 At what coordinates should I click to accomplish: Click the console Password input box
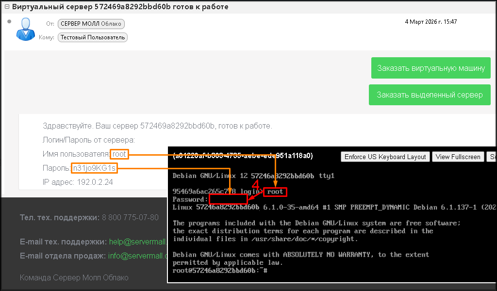coord(228,199)
